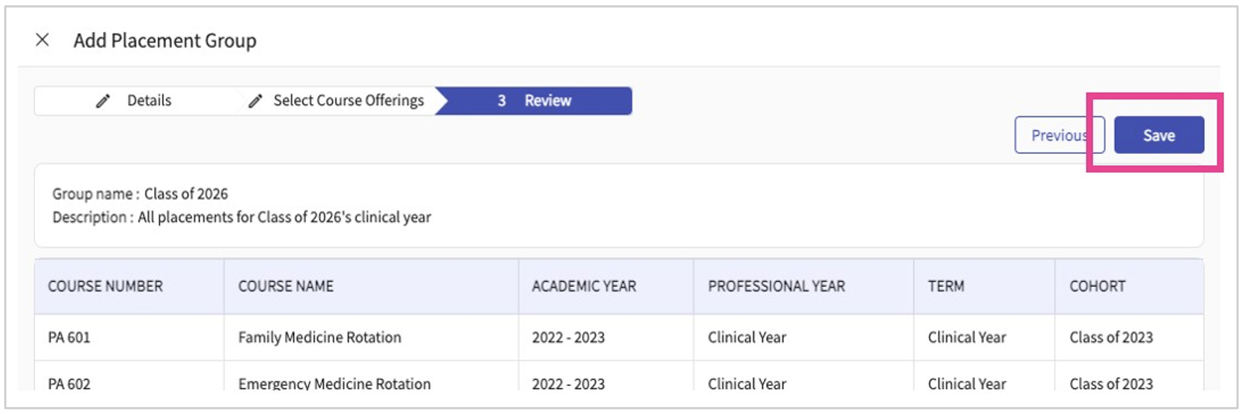The width and height of the screenshot is (1245, 414).
Task: Click the Previous button
Action: coord(1059,135)
